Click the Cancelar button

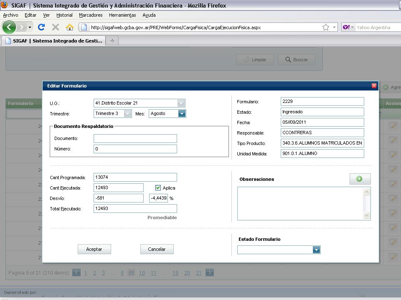click(x=157, y=249)
